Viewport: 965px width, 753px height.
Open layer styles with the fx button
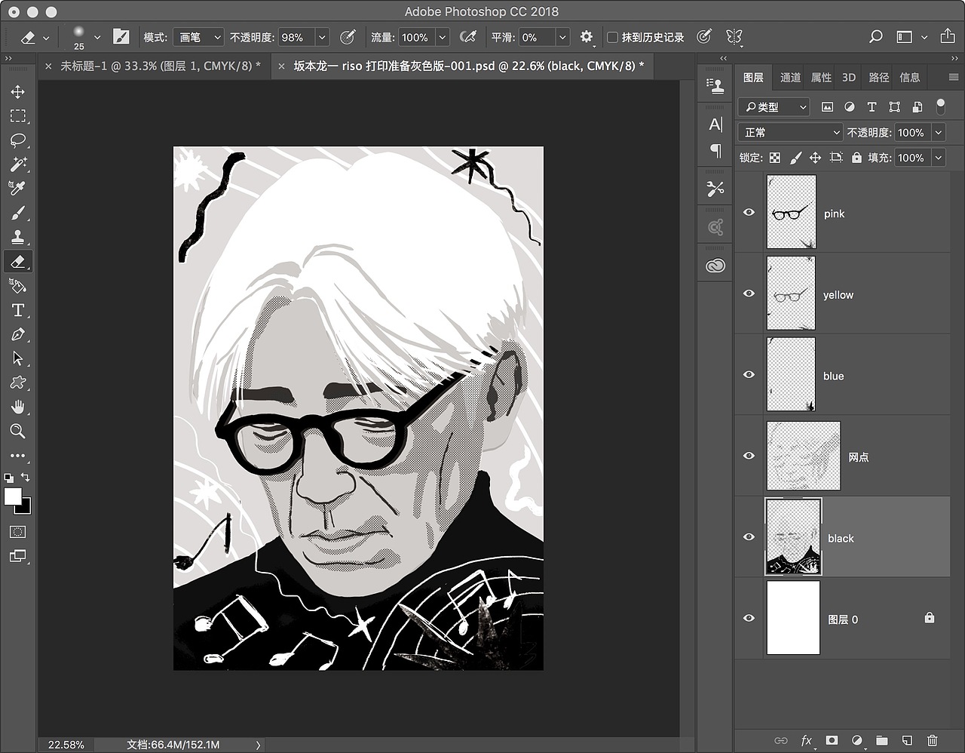tap(807, 741)
